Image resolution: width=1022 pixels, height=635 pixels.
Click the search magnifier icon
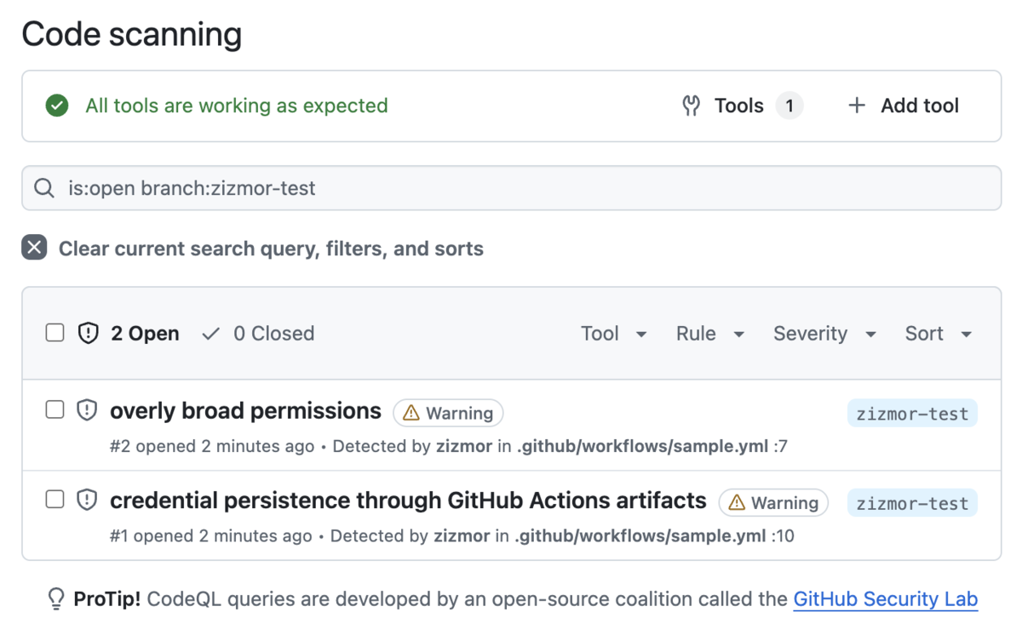pyautogui.click(x=44, y=188)
